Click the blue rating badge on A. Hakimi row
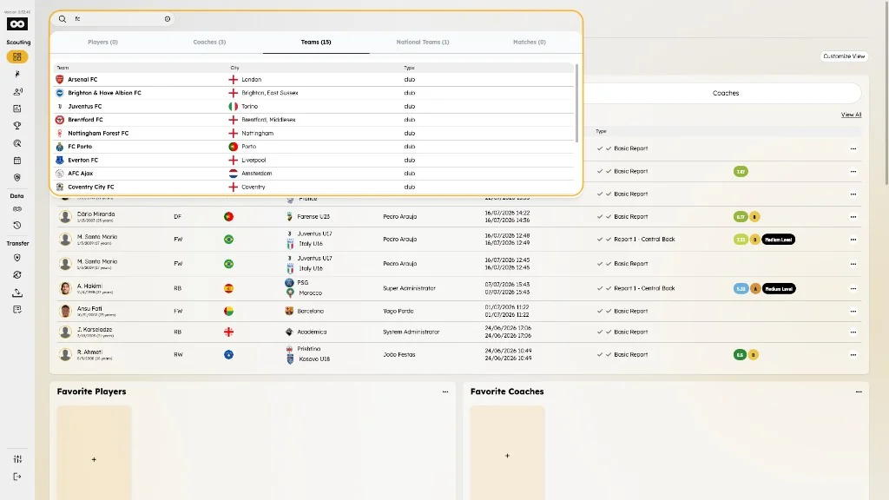 pos(741,288)
